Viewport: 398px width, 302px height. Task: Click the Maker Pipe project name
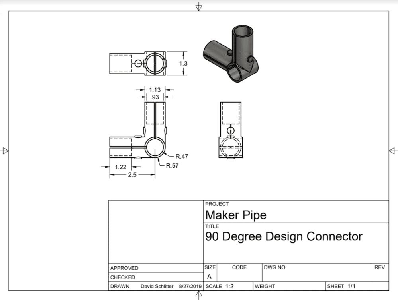click(x=236, y=215)
